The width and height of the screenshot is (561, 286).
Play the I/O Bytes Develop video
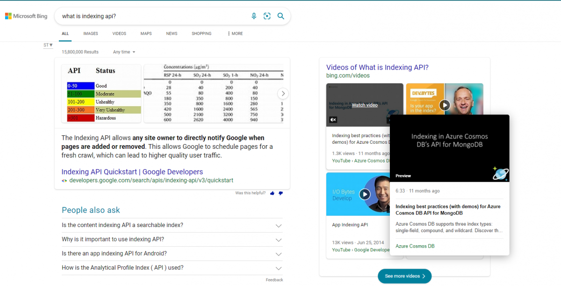click(365, 194)
